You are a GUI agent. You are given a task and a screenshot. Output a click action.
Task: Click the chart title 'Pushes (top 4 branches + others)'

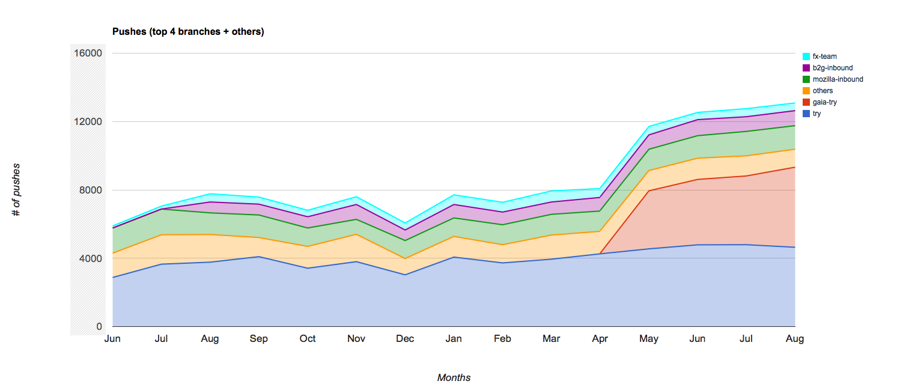point(188,32)
